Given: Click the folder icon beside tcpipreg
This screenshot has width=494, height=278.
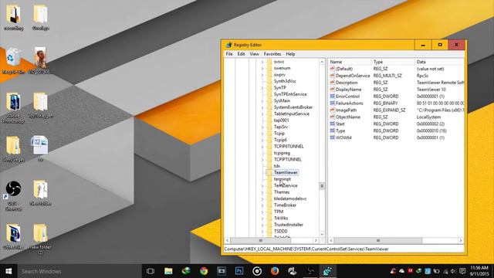Looking at the screenshot, I should click(269, 153).
